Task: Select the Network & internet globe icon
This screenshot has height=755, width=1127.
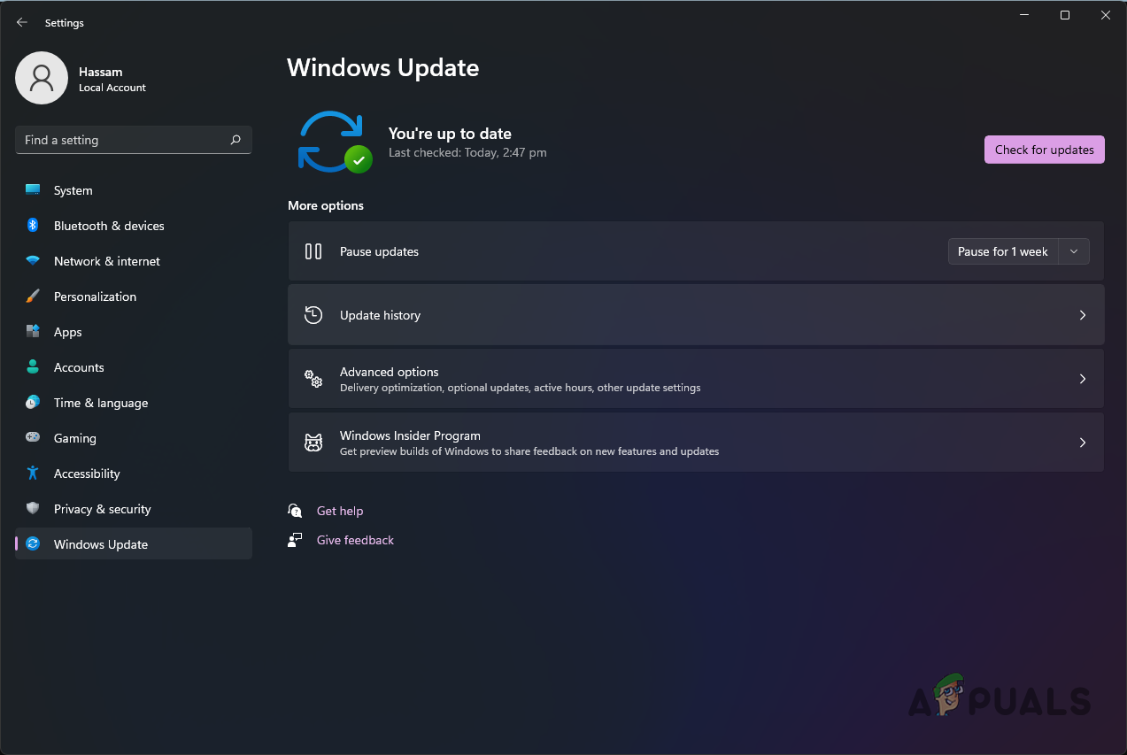Action: [x=32, y=261]
